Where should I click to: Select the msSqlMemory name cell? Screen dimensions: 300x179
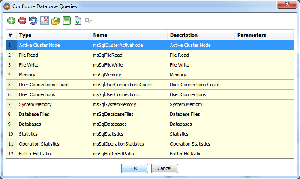pyautogui.click(x=129, y=75)
